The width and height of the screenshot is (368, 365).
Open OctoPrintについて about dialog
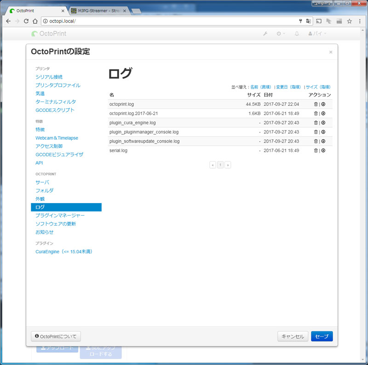coord(56,336)
